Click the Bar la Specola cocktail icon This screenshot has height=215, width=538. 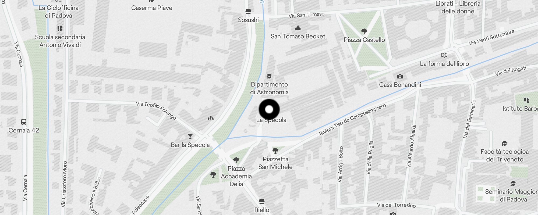pos(190,137)
